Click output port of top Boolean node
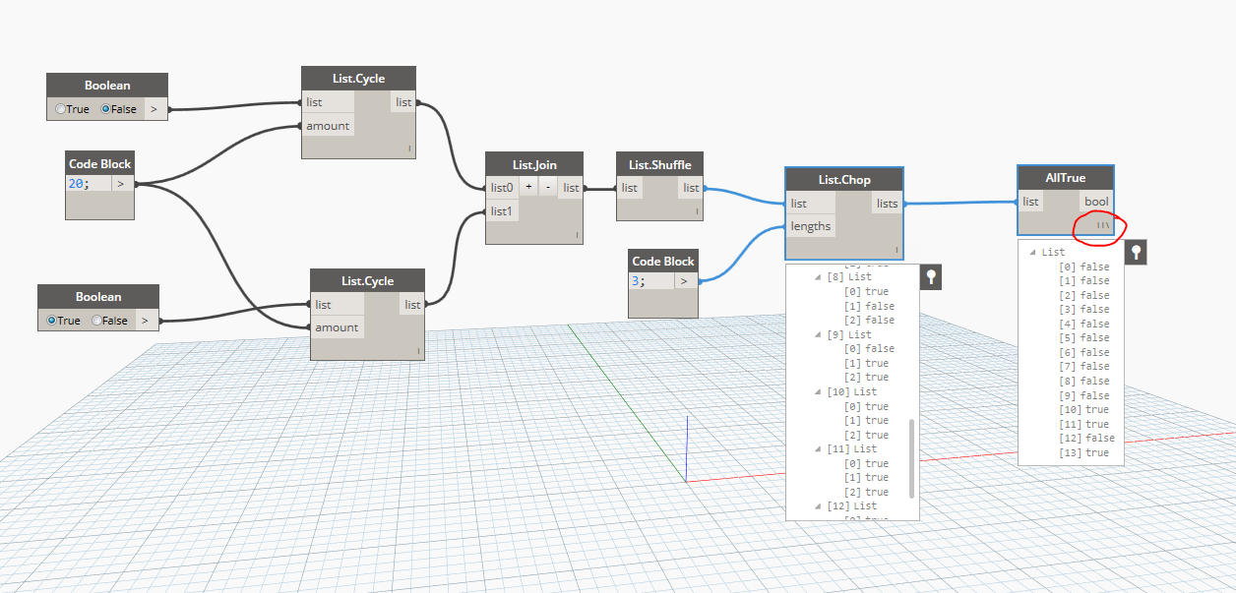1236x593 pixels. pyautogui.click(x=155, y=109)
